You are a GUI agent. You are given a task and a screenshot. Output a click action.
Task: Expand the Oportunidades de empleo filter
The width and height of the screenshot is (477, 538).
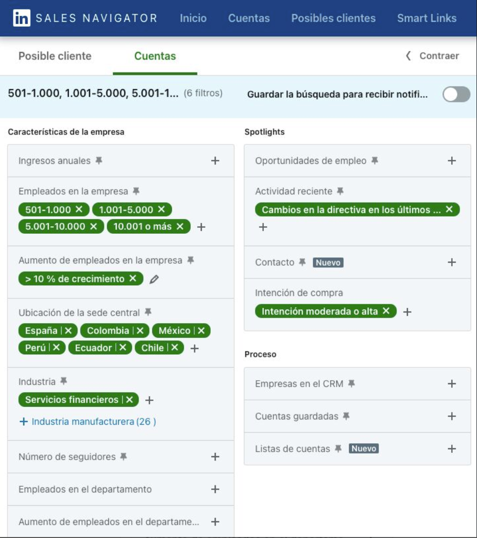[452, 161]
